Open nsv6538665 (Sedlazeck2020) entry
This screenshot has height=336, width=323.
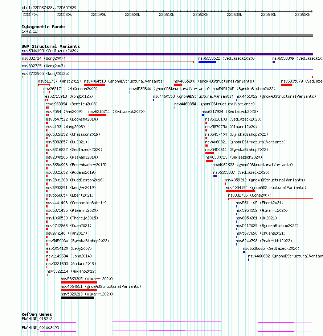tap(271, 249)
